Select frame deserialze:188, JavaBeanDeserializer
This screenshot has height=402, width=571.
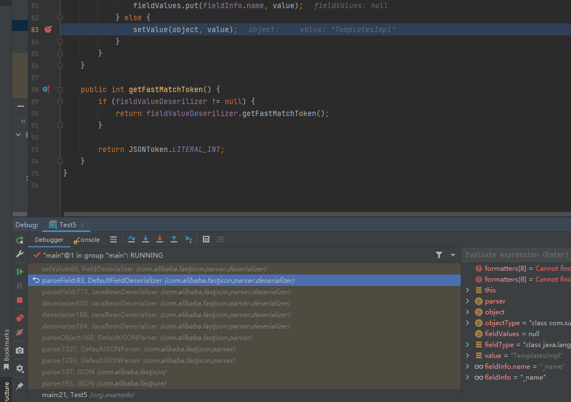point(244,315)
